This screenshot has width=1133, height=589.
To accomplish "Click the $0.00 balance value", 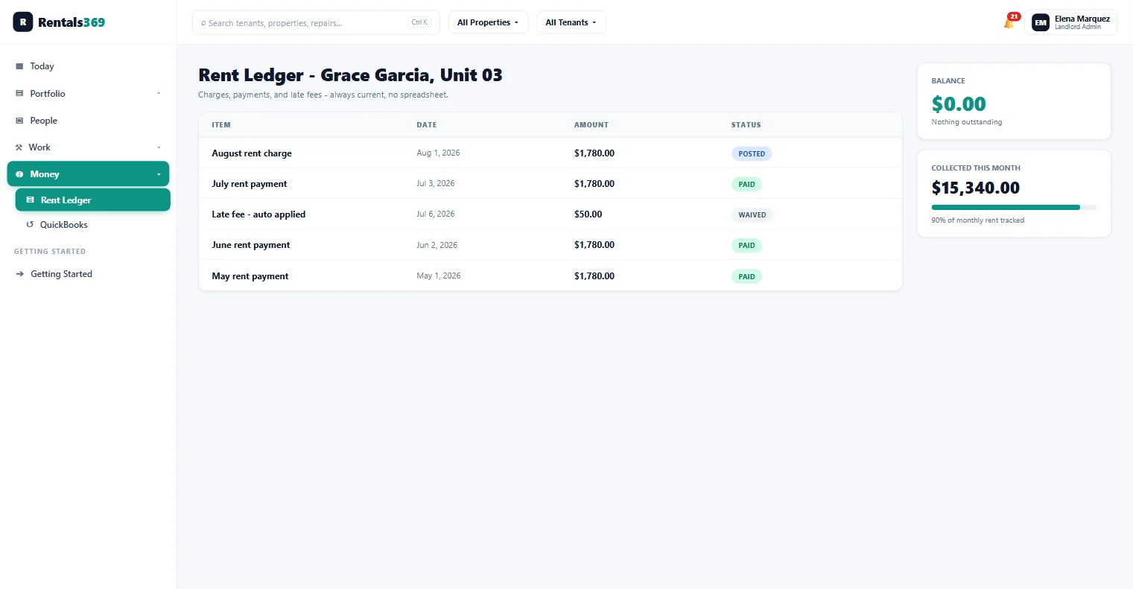I will click(x=959, y=104).
